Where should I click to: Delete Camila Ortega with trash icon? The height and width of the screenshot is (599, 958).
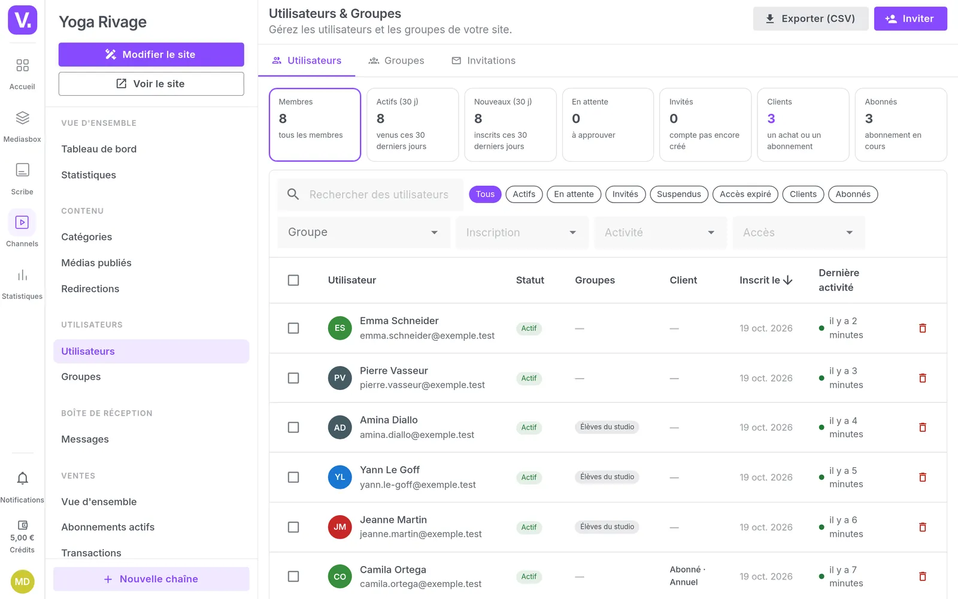coord(923,576)
